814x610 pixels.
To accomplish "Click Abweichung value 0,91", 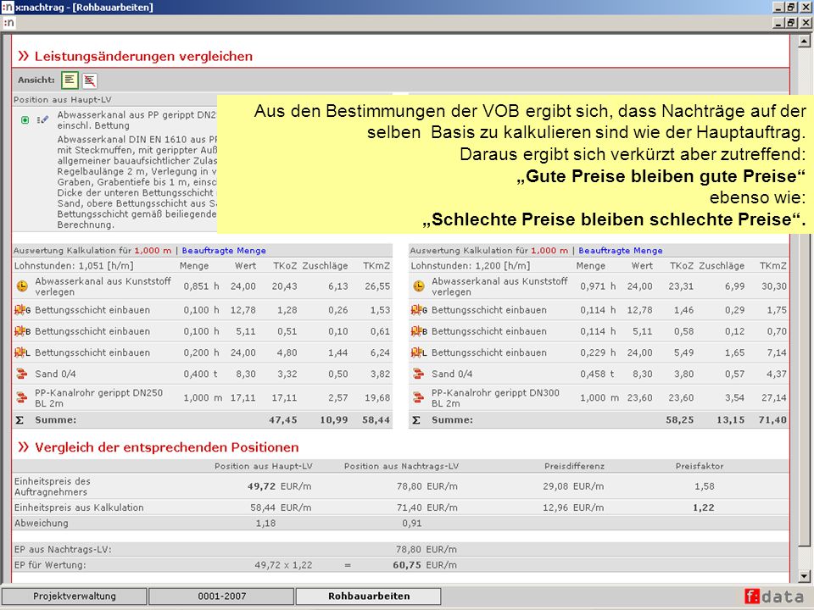I will (x=412, y=524).
